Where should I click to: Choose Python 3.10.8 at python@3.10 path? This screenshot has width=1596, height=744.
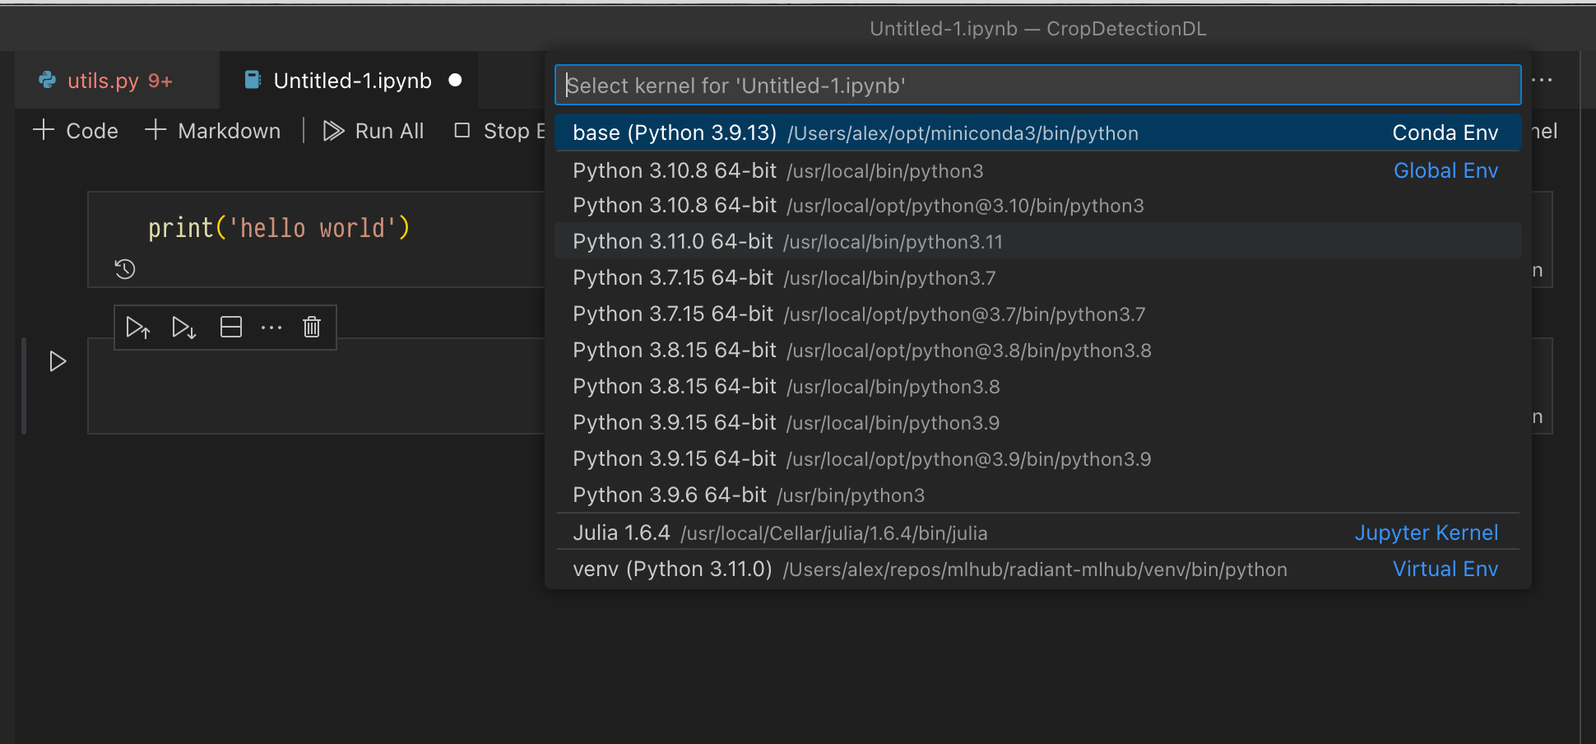[x=1037, y=206]
